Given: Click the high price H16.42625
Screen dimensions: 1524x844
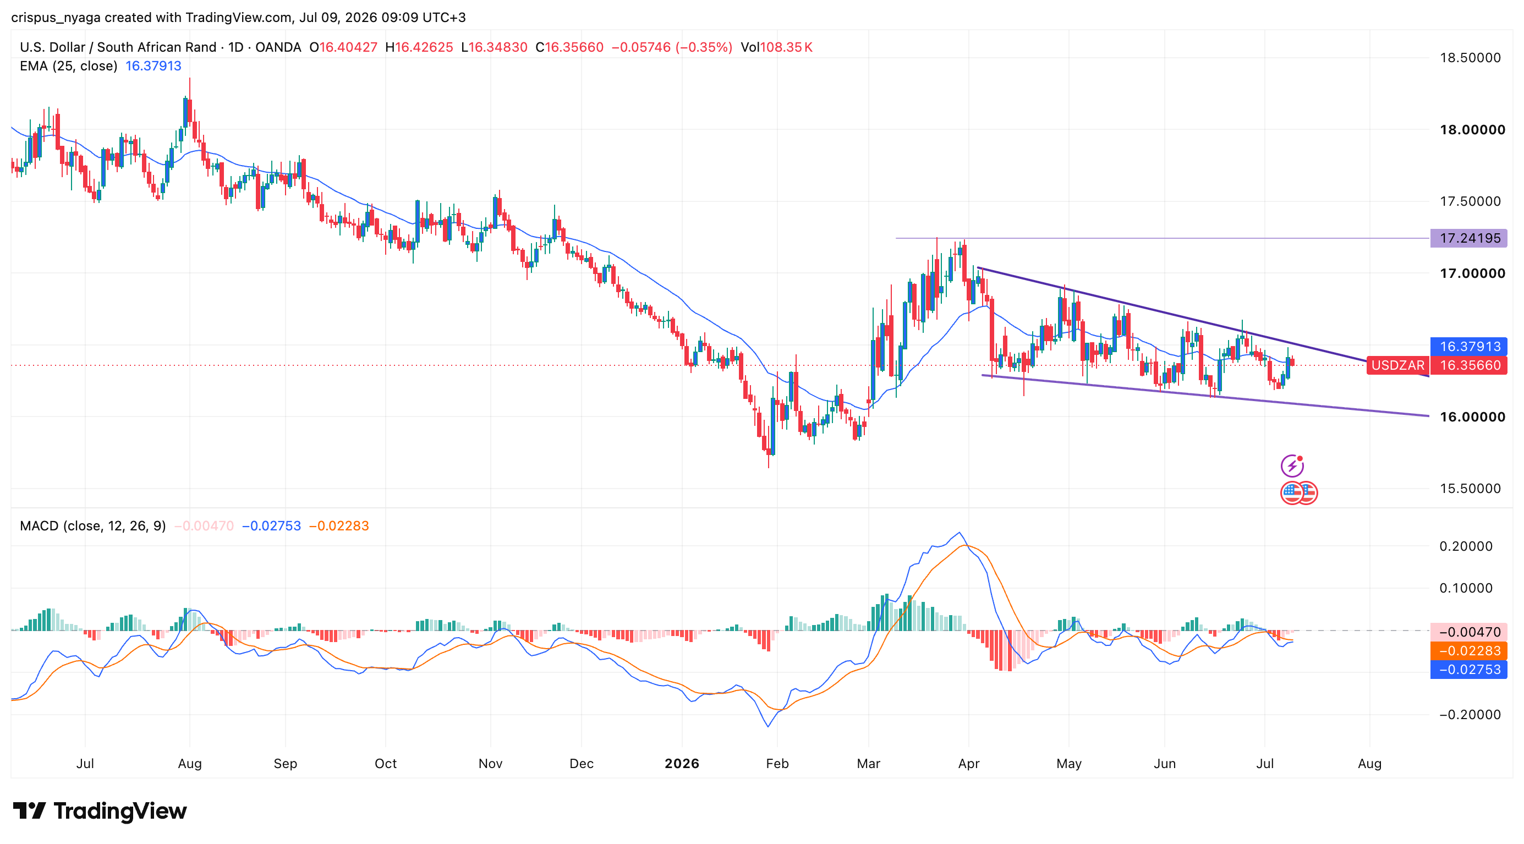Looking at the screenshot, I should tap(419, 47).
